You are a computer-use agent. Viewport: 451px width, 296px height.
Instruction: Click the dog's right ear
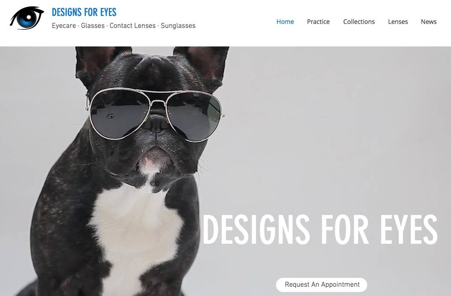coord(204,65)
